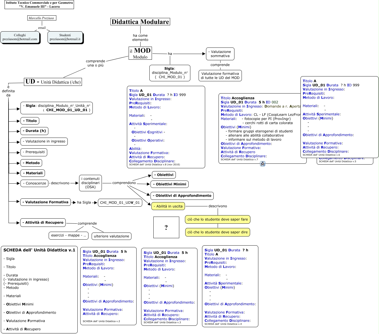
Task: Select the yellow 'Abilità in uscita' node
Action: (x=168, y=206)
